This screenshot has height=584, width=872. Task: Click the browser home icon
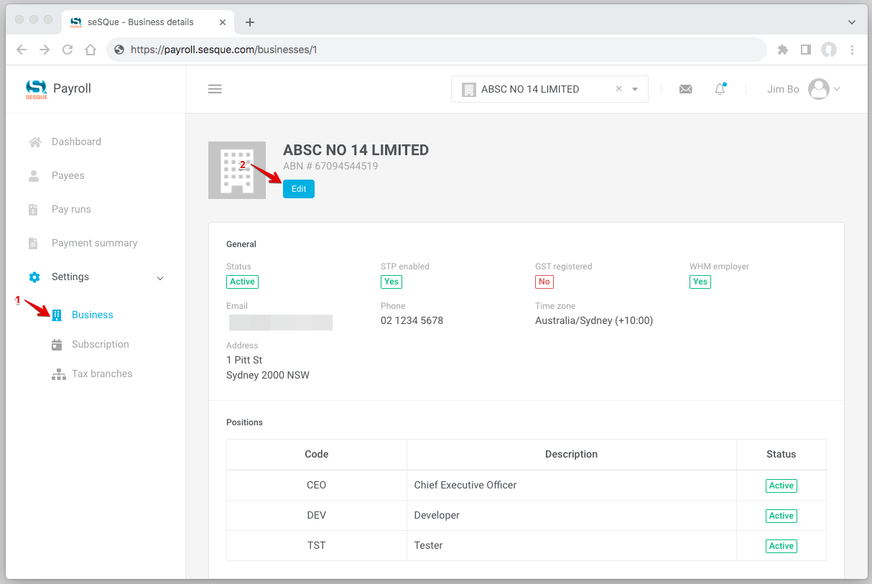point(91,50)
